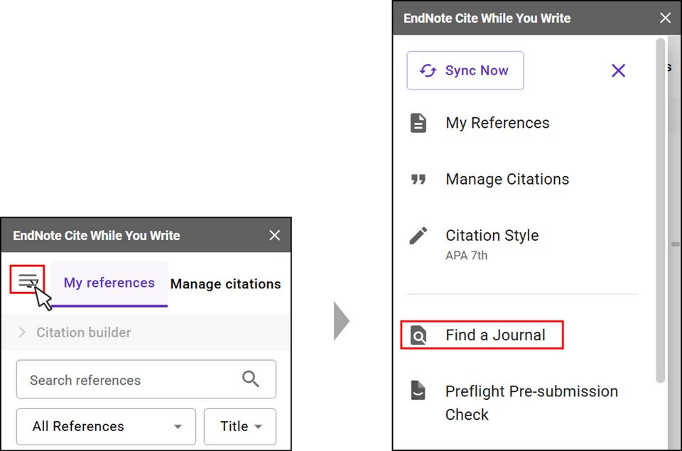
Task: Click the Find a Journal search icon
Action: (418, 335)
